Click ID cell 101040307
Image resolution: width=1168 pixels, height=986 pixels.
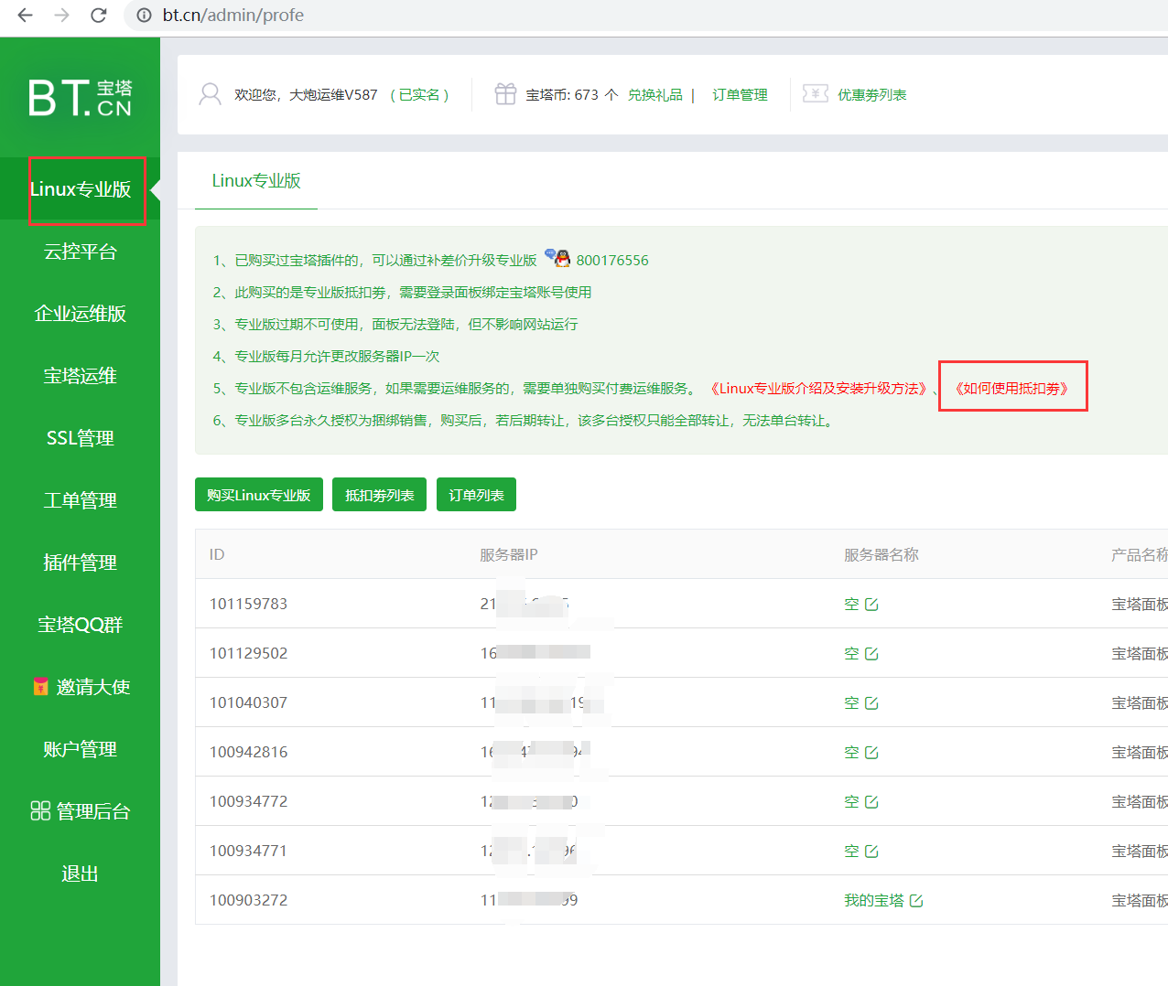click(x=248, y=702)
